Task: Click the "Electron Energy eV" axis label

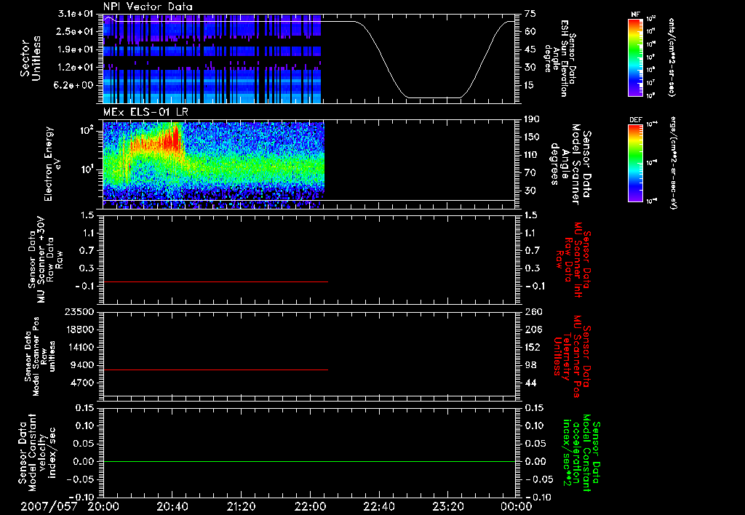Action: point(52,164)
